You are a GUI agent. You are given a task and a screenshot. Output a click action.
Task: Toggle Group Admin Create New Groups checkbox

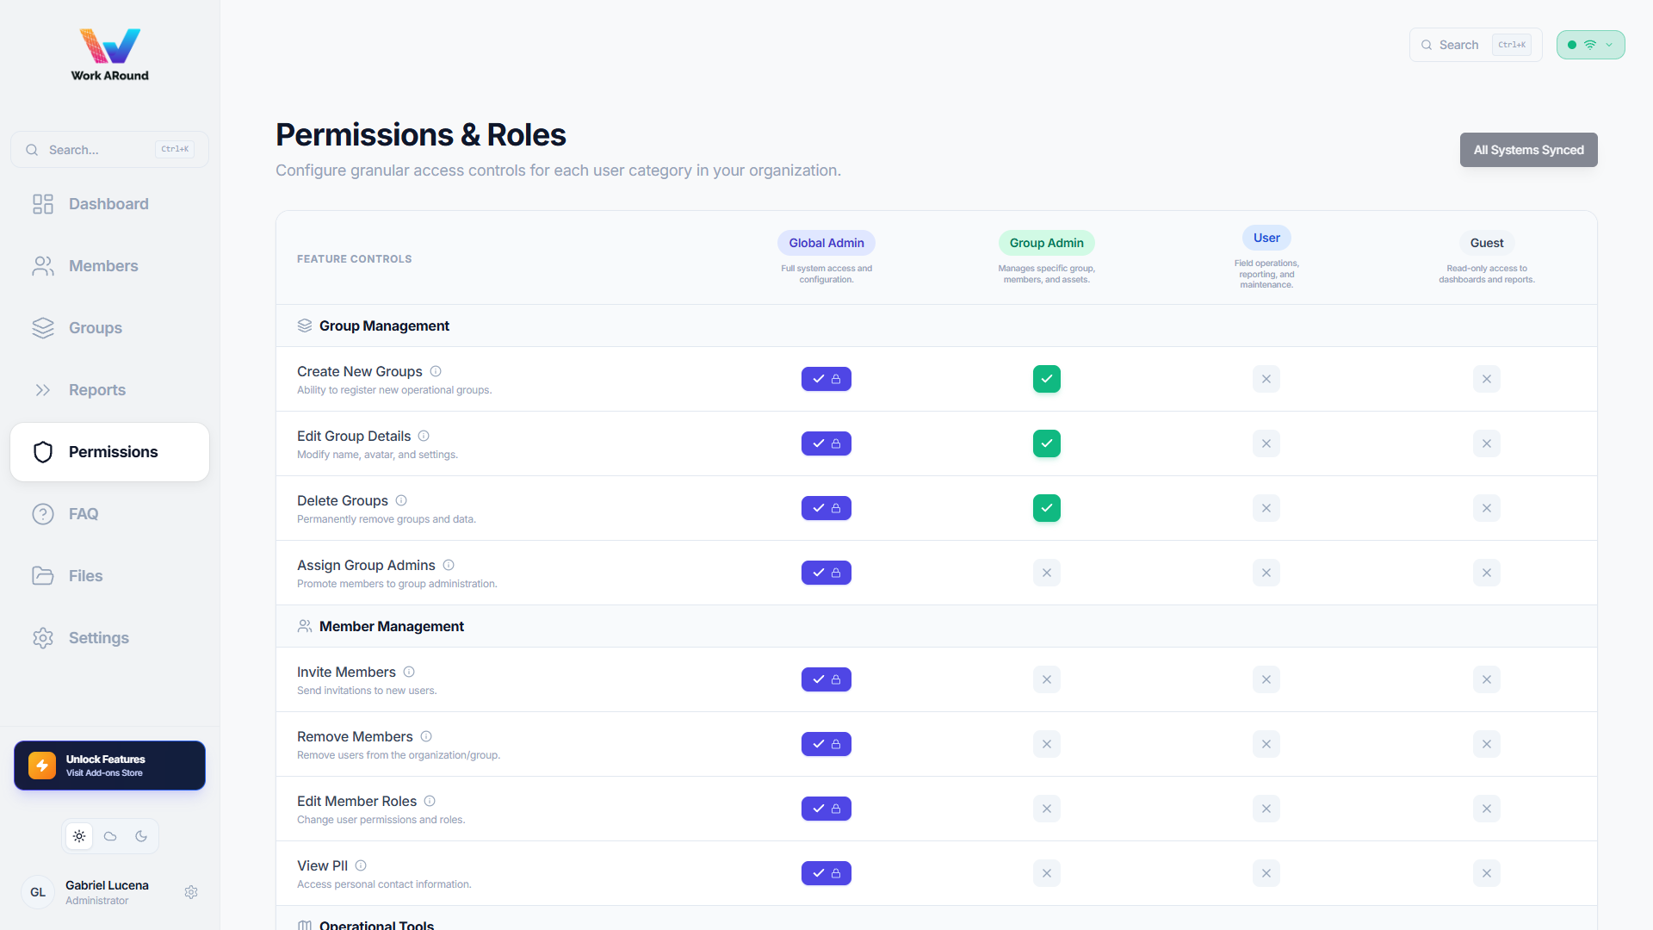[x=1047, y=379]
